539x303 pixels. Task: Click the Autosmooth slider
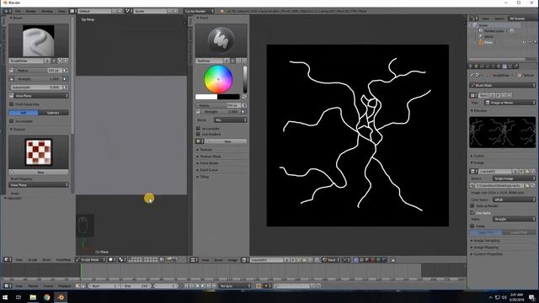(39, 88)
